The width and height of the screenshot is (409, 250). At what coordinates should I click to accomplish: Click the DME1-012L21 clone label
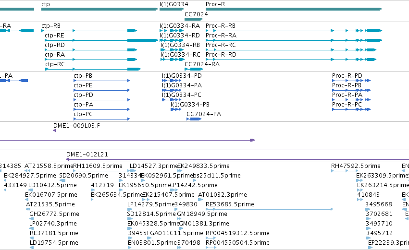click(87, 155)
